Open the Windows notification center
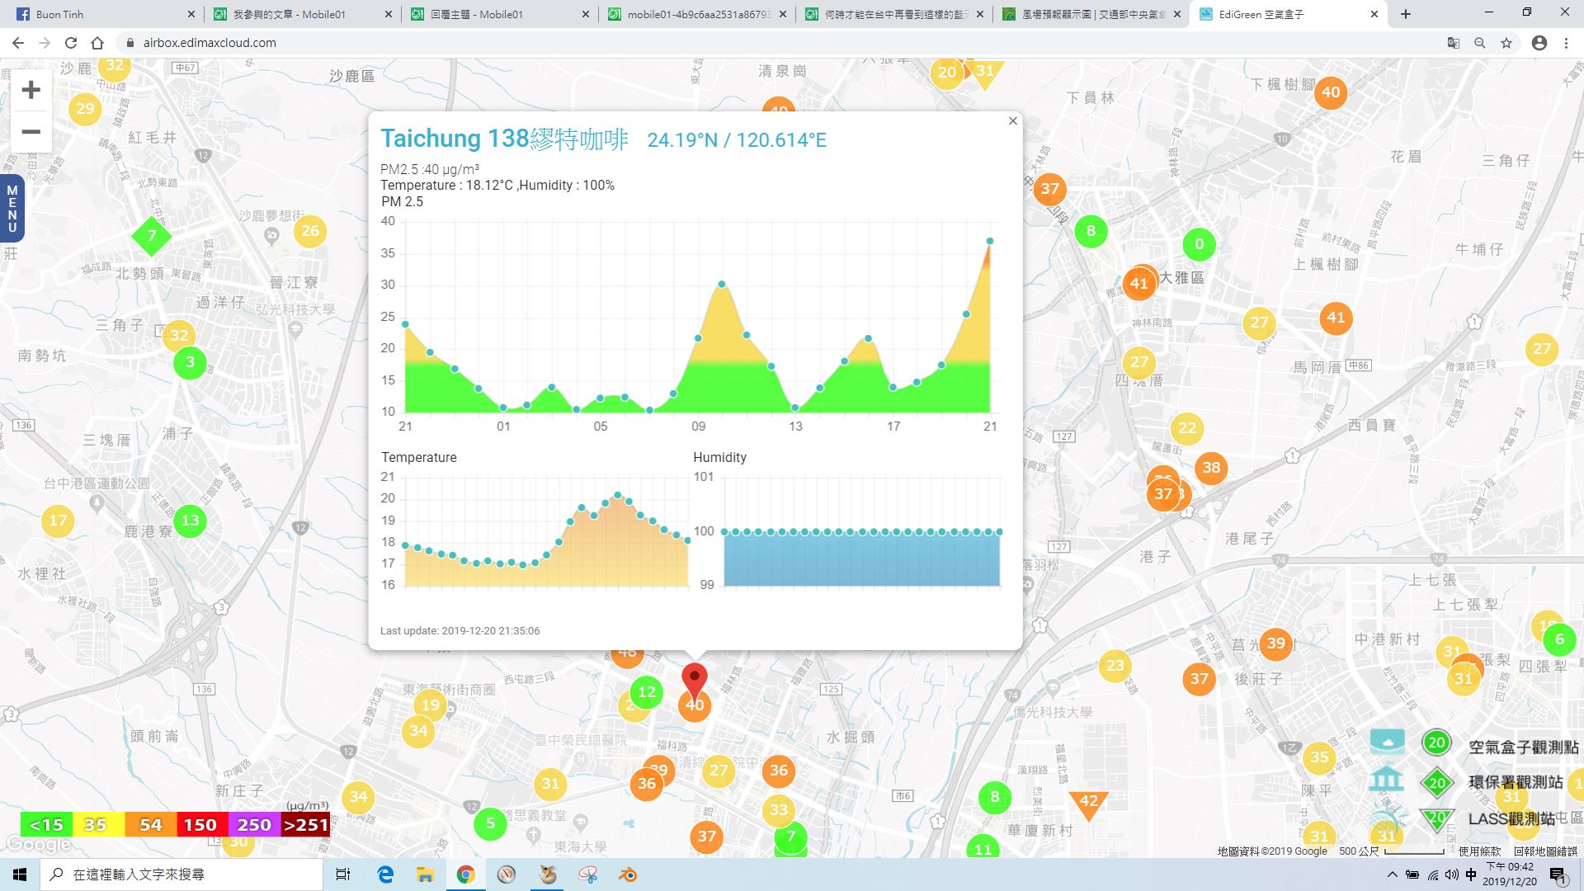The image size is (1584, 891). pos(1558,875)
